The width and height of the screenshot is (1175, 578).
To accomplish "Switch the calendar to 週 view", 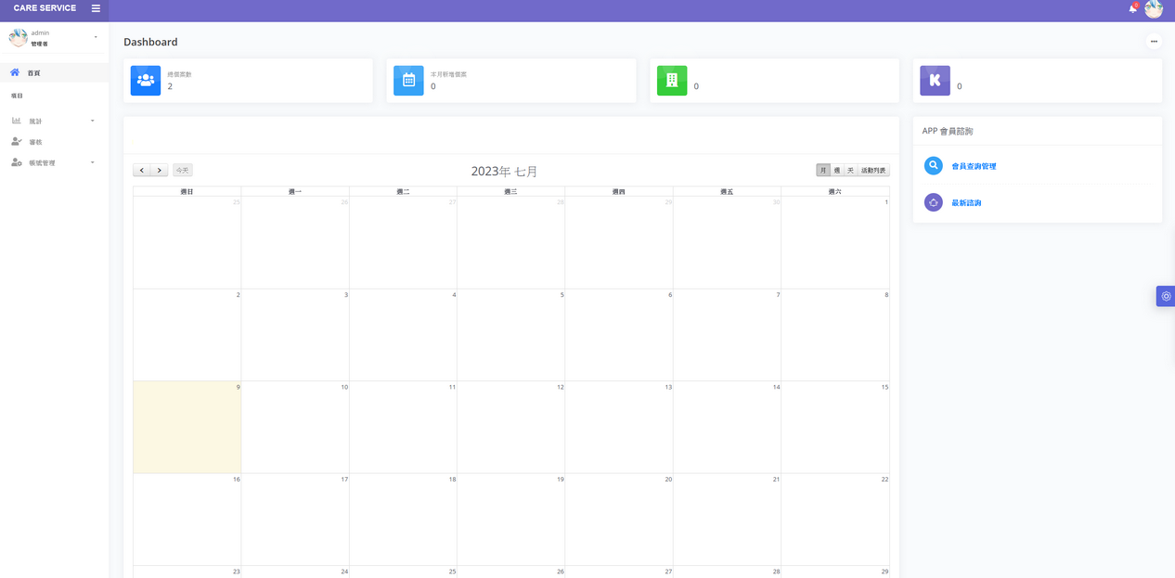I will tap(837, 171).
